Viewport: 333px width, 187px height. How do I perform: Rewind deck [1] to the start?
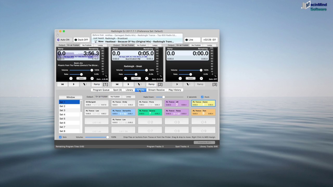click(x=62, y=84)
